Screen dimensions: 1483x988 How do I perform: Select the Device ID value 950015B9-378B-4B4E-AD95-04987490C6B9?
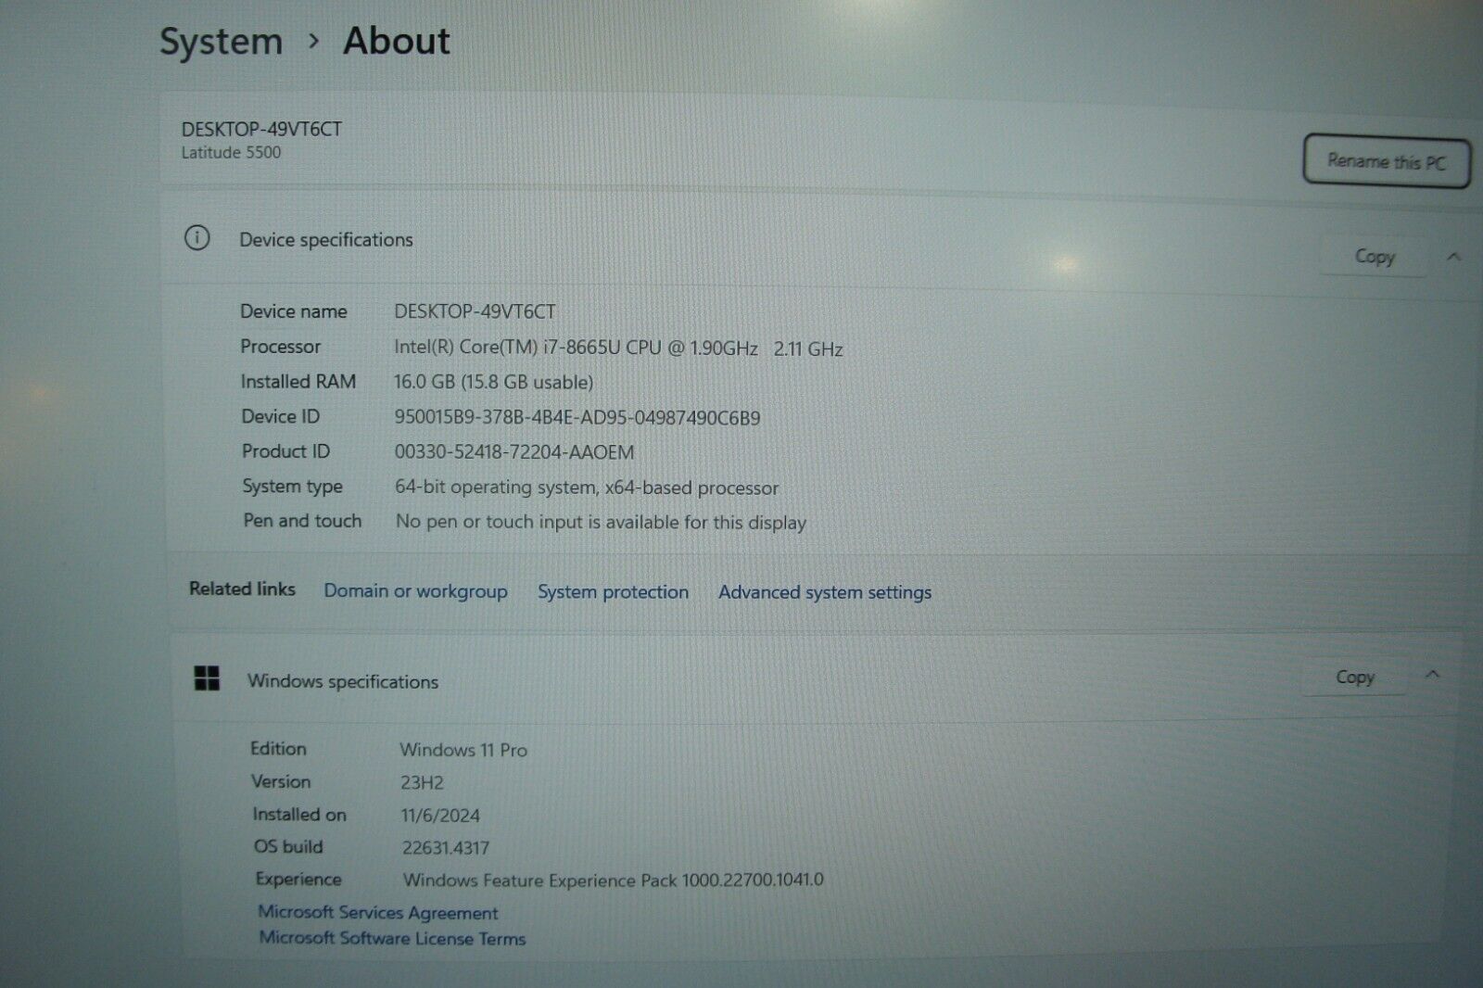pyautogui.click(x=577, y=417)
